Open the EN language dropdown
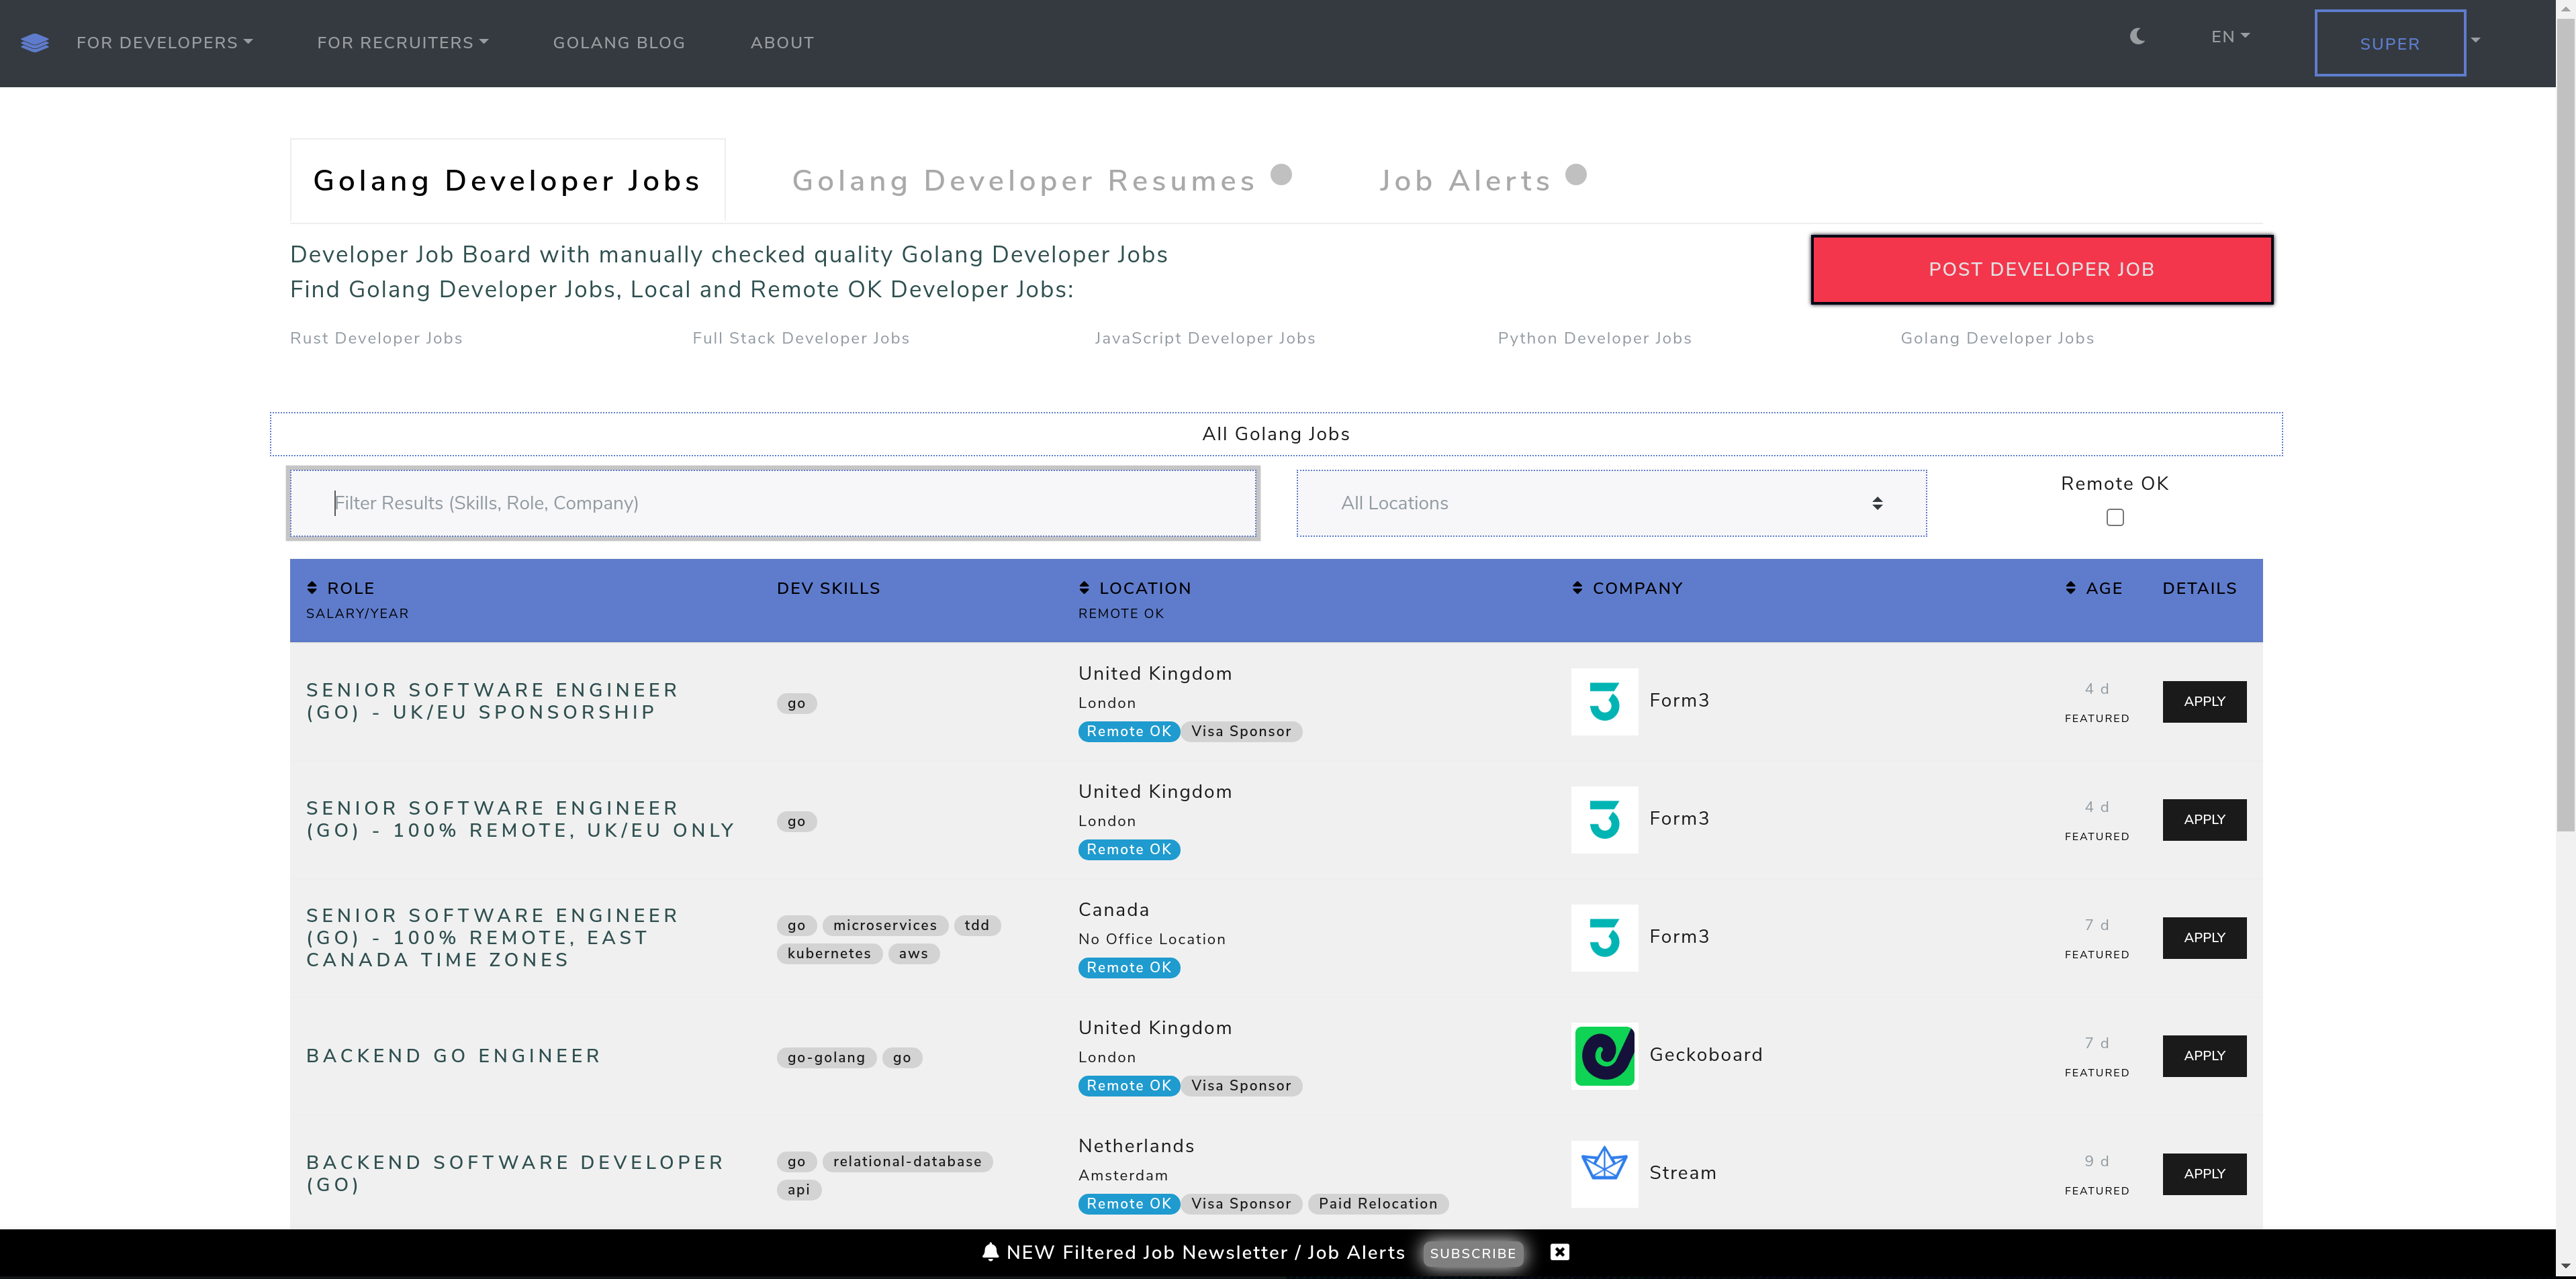This screenshot has width=2576, height=1279. pyautogui.click(x=2229, y=37)
